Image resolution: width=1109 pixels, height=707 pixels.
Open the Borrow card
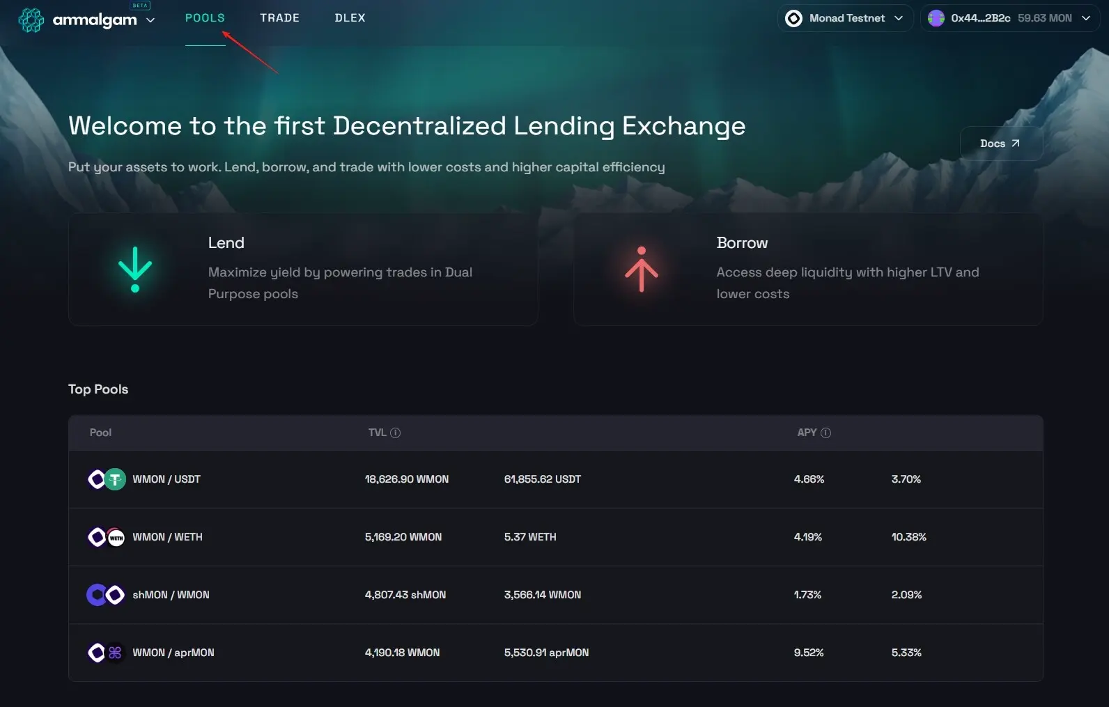click(x=808, y=269)
